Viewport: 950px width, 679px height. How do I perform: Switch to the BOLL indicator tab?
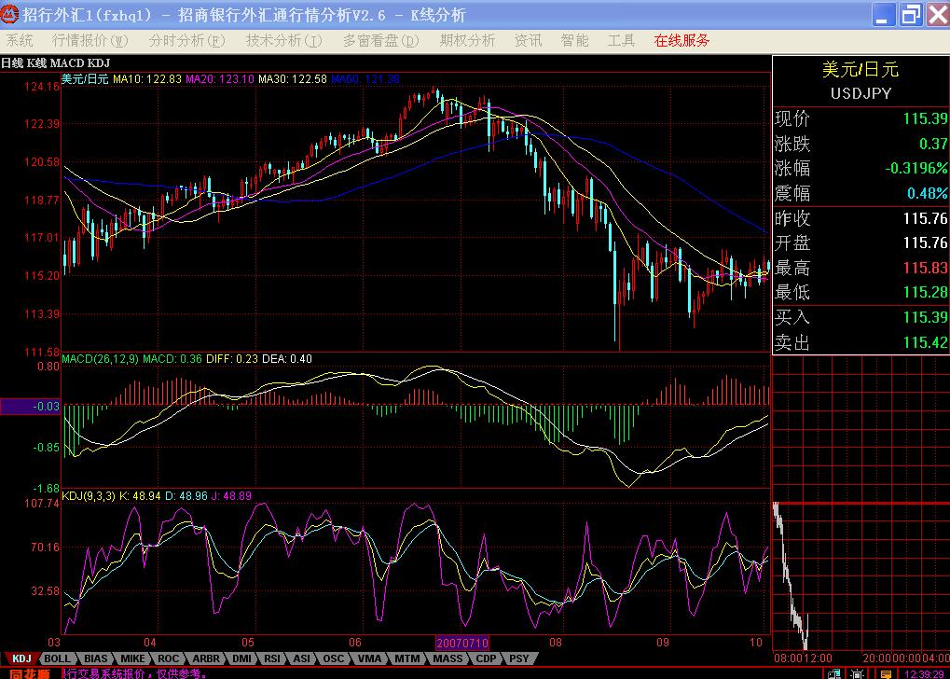tap(58, 658)
